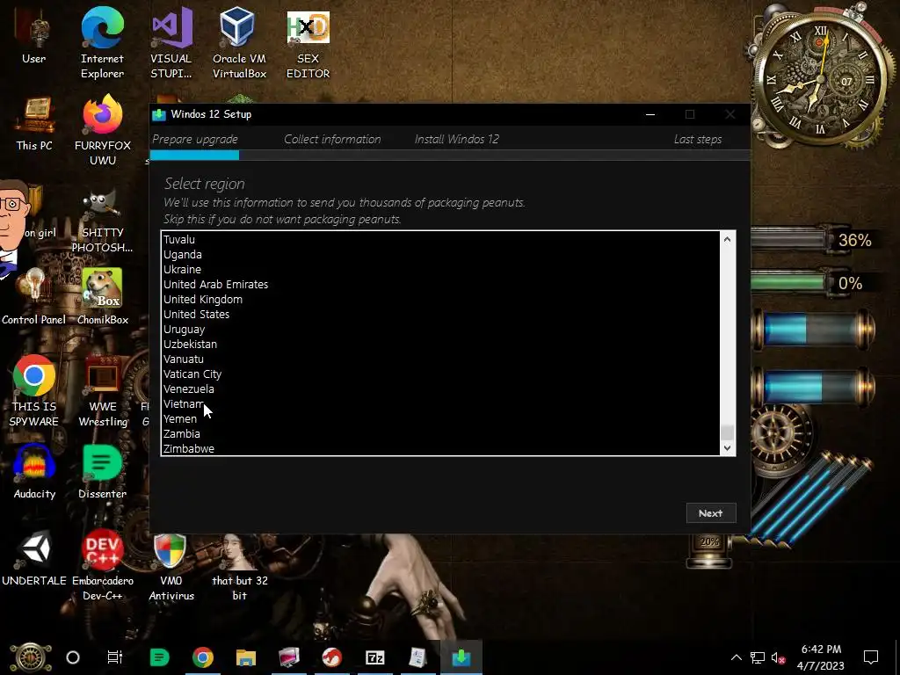Open the Dissenter desktop icon
Viewport: 900px width, 675px height.
point(102,472)
